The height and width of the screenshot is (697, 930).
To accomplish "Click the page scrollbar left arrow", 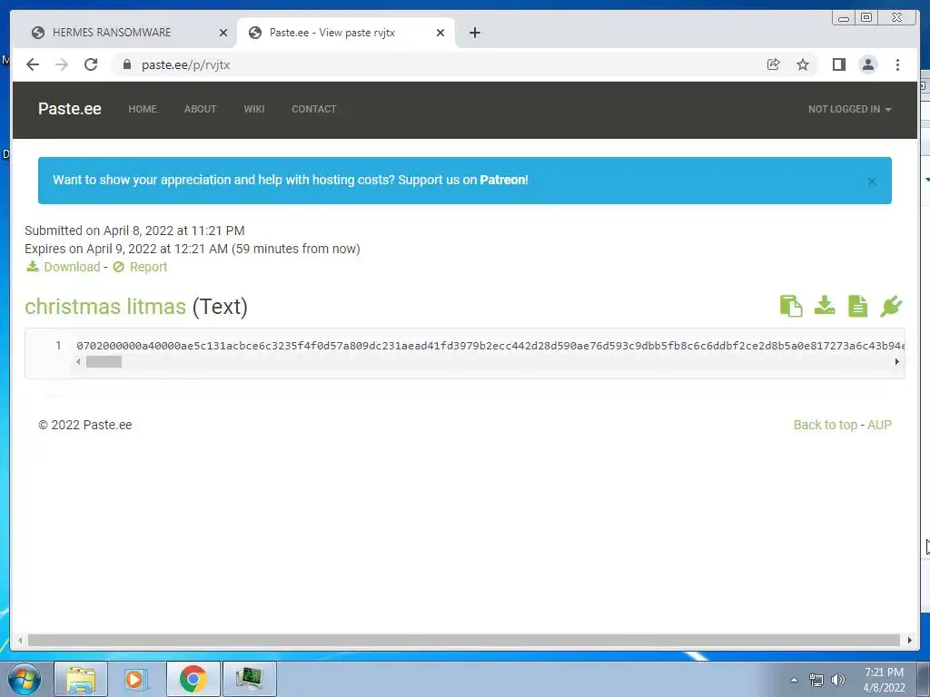I will click(x=20, y=640).
